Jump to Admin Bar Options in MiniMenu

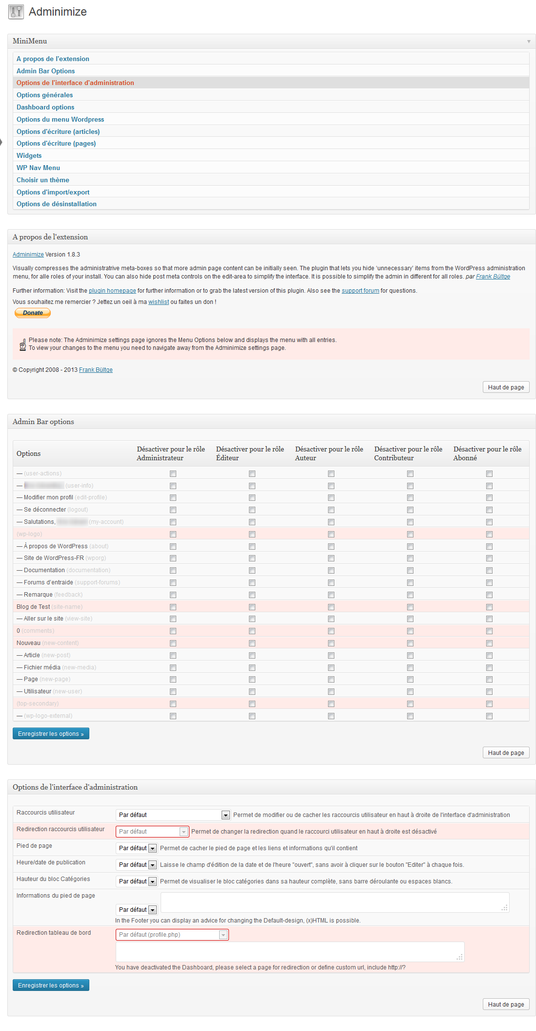[x=45, y=71]
